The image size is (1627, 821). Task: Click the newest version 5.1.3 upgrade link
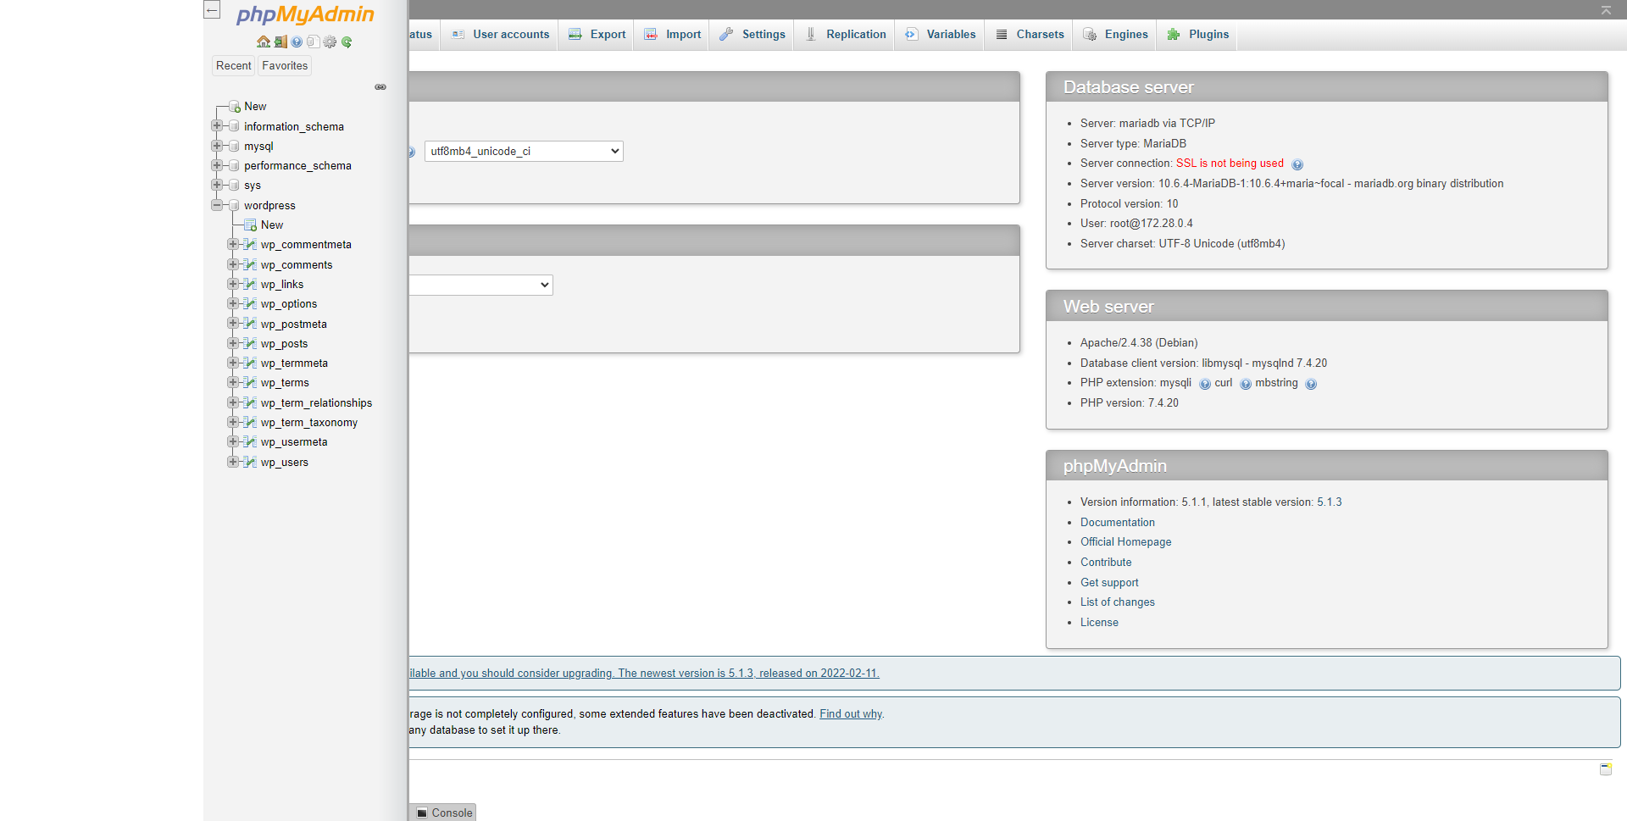[x=644, y=674]
